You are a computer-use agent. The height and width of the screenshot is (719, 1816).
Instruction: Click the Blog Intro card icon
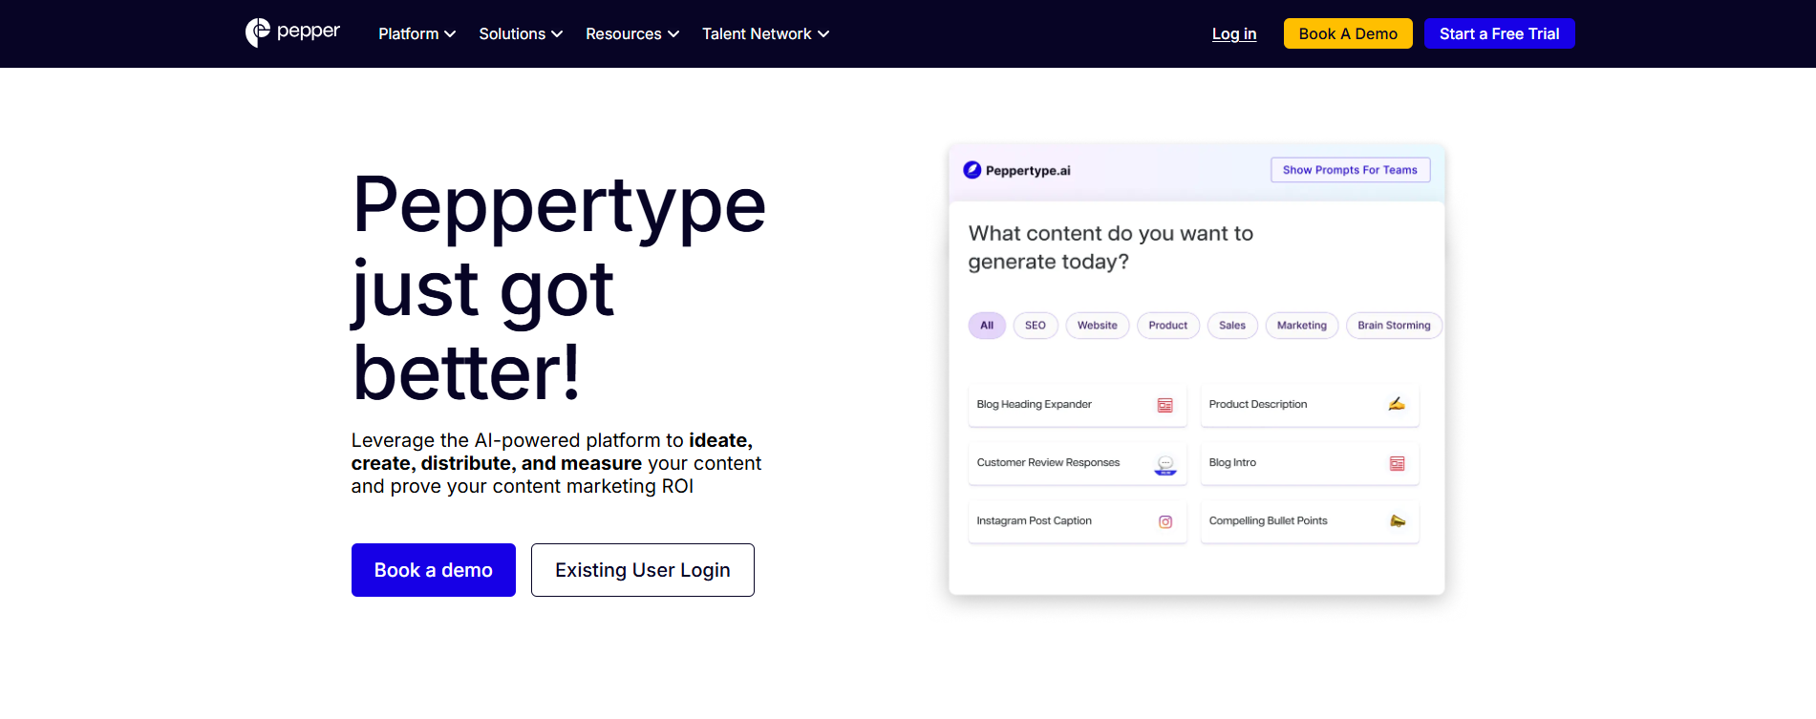[x=1397, y=463]
